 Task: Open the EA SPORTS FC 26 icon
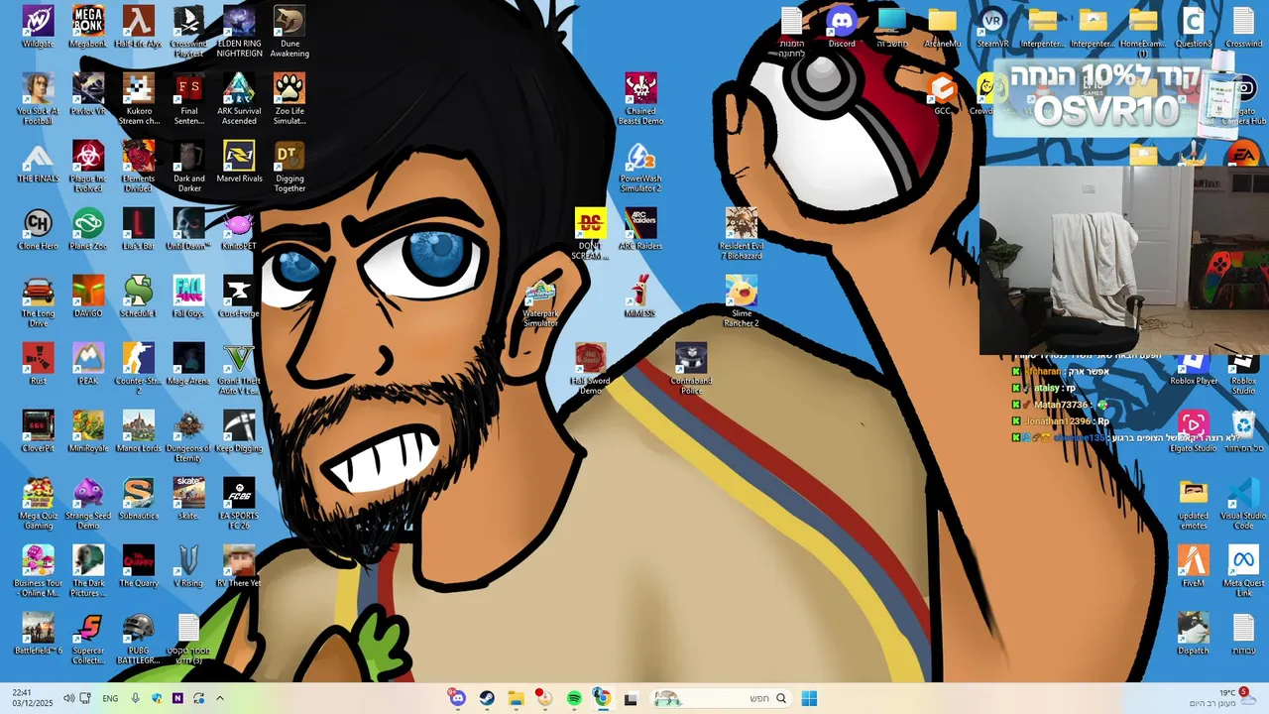point(239,504)
